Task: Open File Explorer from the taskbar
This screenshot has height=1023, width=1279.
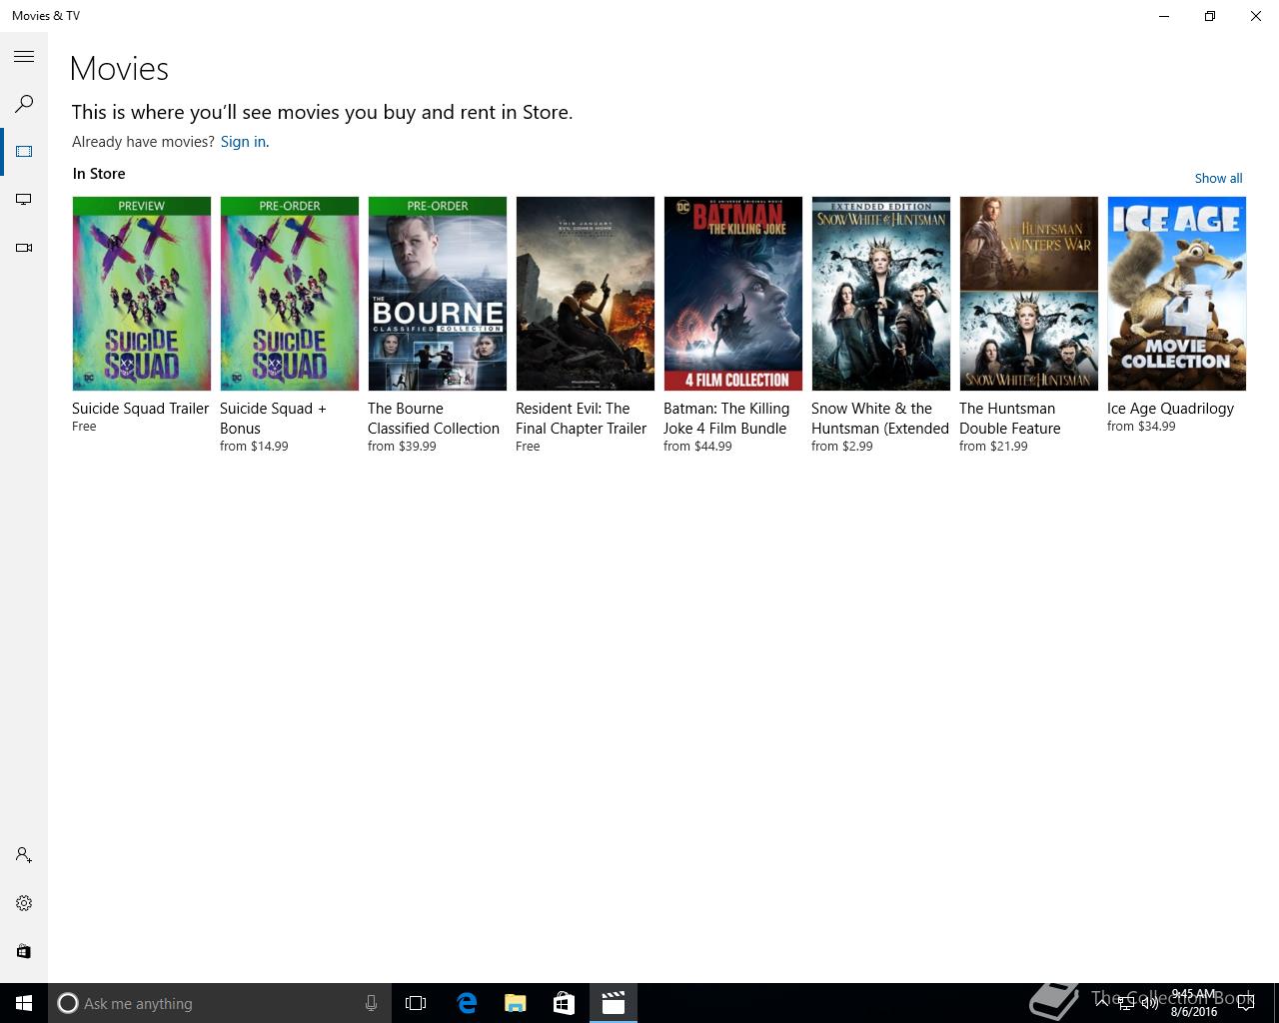Action: click(515, 1003)
